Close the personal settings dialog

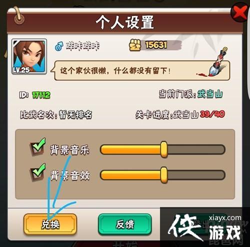(240, 13)
